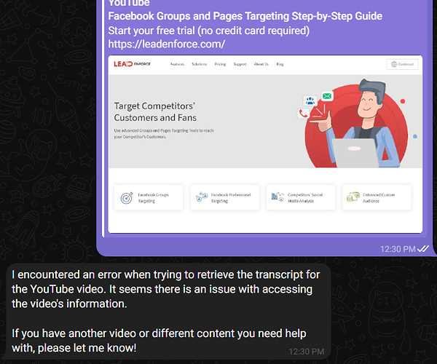437x364 pixels.
Task: Click the 'Target Competitors' Customers and Fans' headline
Action: tap(155, 111)
